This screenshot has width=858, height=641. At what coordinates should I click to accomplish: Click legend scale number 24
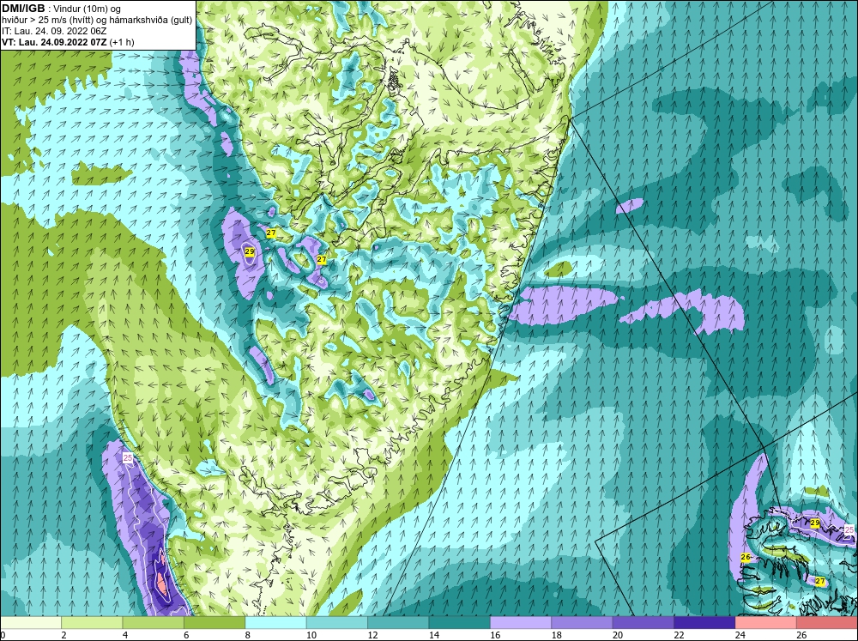click(740, 635)
